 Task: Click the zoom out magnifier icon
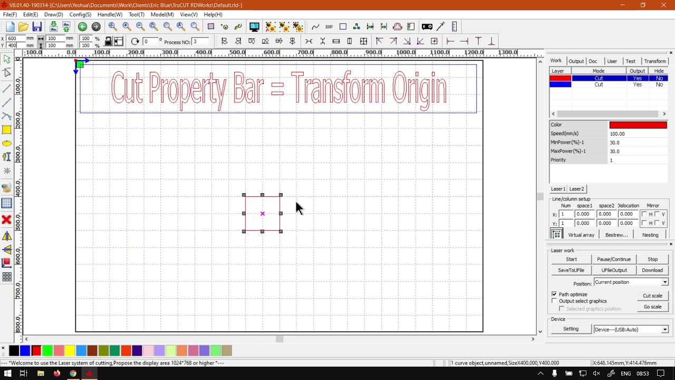[140, 27]
